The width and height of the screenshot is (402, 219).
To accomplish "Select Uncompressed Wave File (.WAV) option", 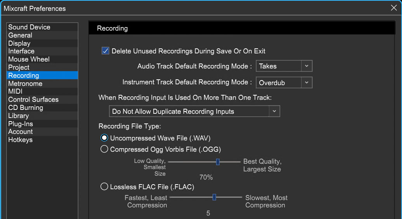I will pyautogui.click(x=104, y=138).
